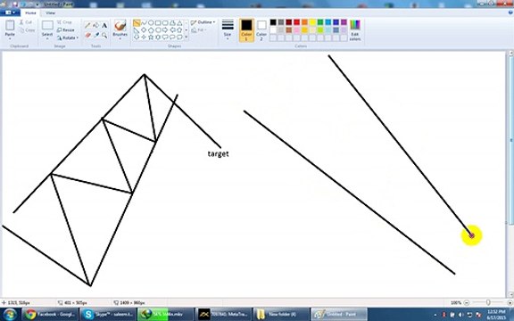Select the Magnifier tool

(104, 35)
